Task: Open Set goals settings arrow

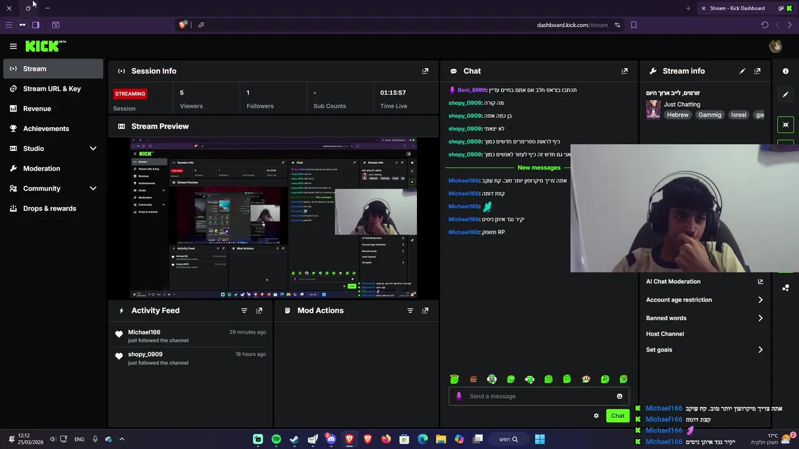Action: tap(760, 350)
